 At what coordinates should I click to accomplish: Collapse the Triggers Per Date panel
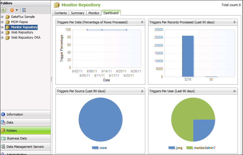(142, 22)
